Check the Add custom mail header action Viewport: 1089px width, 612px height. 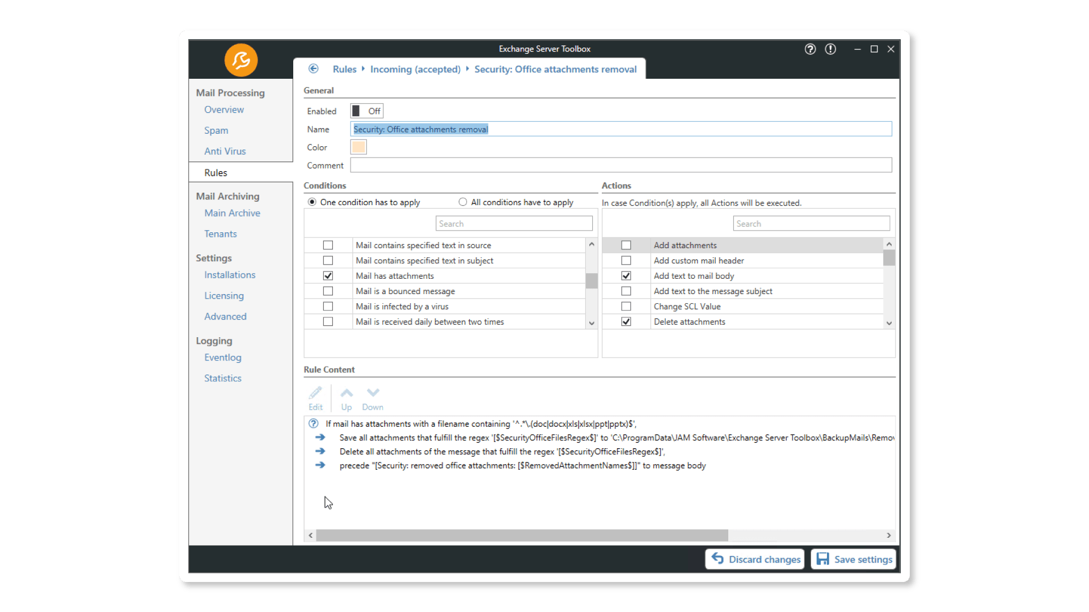[x=626, y=261]
